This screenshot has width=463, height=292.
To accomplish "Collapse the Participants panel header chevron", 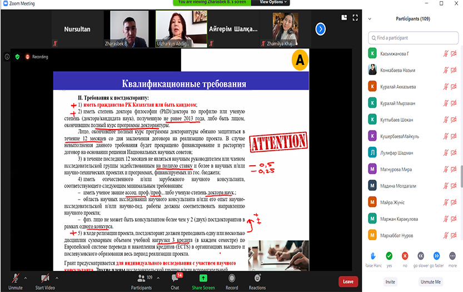I will tap(371, 18).
